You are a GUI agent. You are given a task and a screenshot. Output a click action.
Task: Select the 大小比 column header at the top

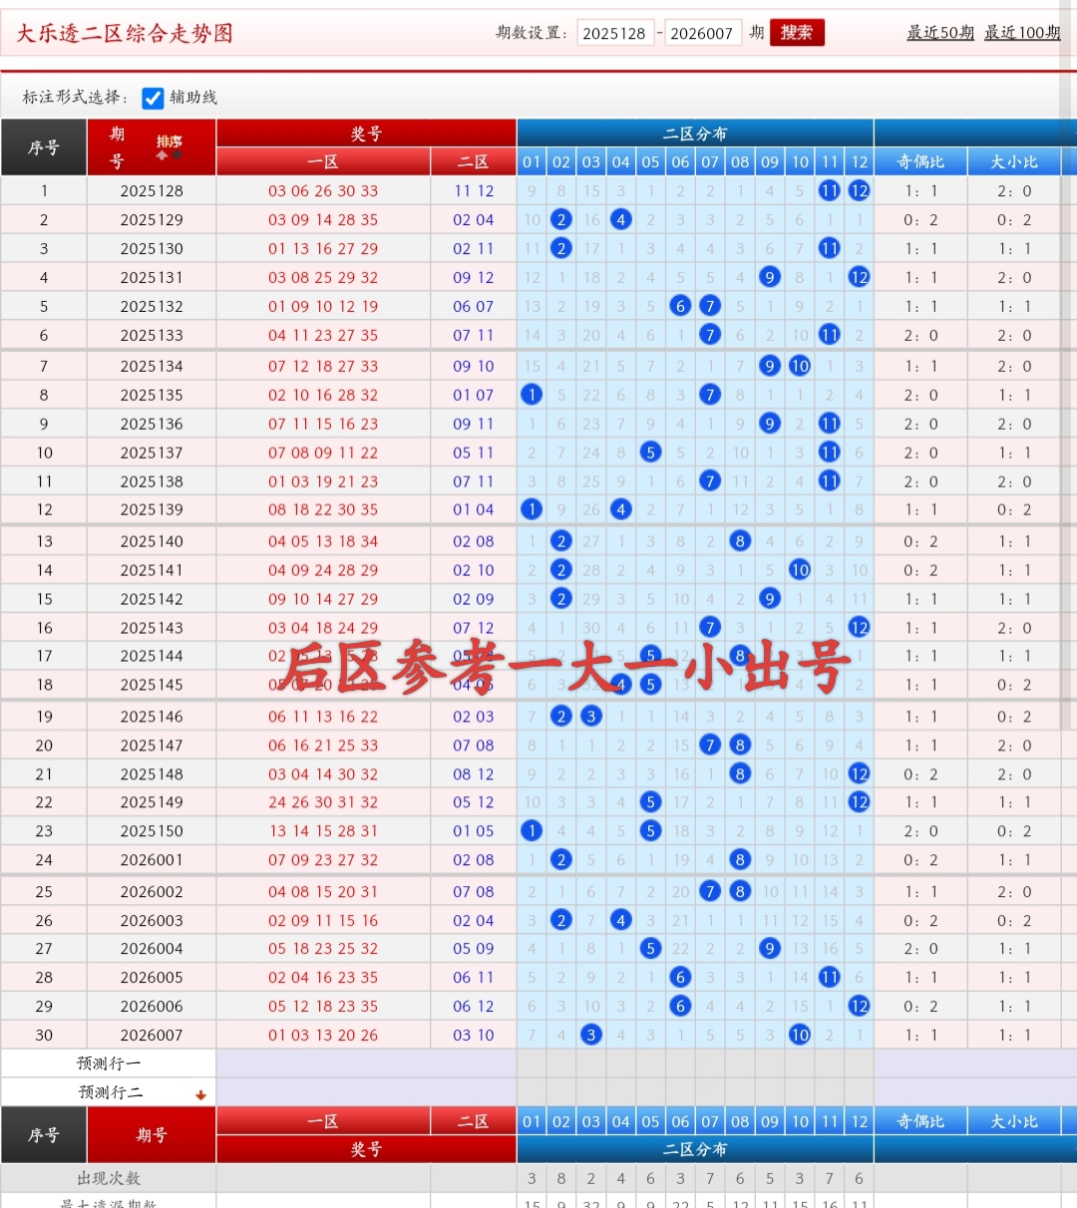[1014, 161]
